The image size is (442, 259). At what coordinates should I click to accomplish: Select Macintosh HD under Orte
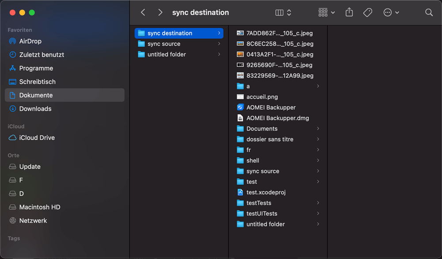click(x=39, y=207)
